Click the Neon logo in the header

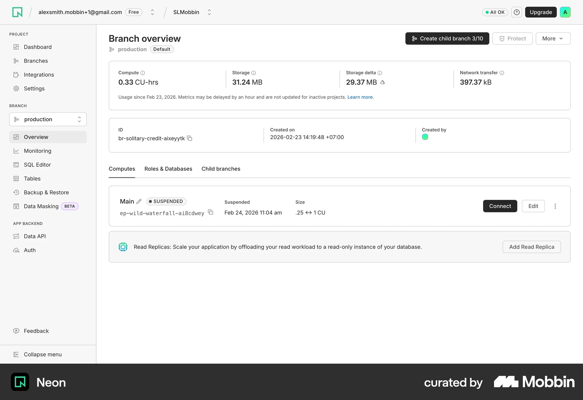click(x=17, y=12)
